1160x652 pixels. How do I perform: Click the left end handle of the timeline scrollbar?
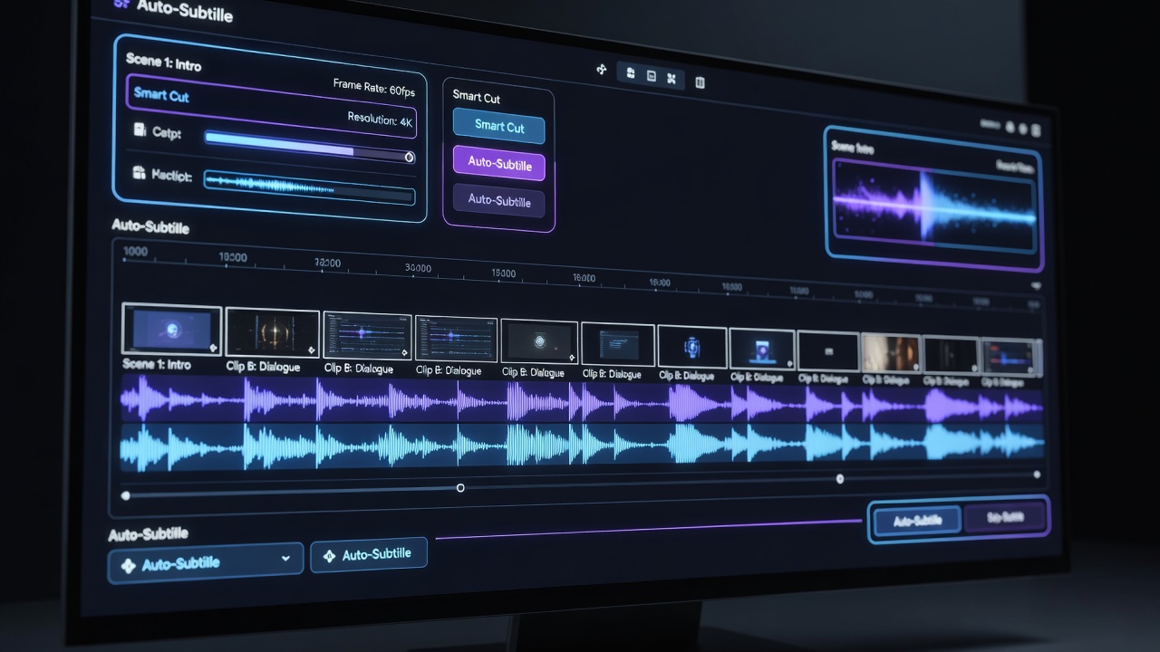coord(125,495)
